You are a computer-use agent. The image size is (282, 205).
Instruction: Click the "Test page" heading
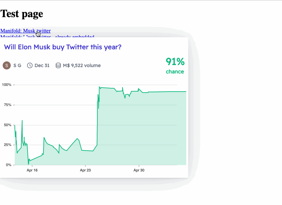[x=22, y=14]
